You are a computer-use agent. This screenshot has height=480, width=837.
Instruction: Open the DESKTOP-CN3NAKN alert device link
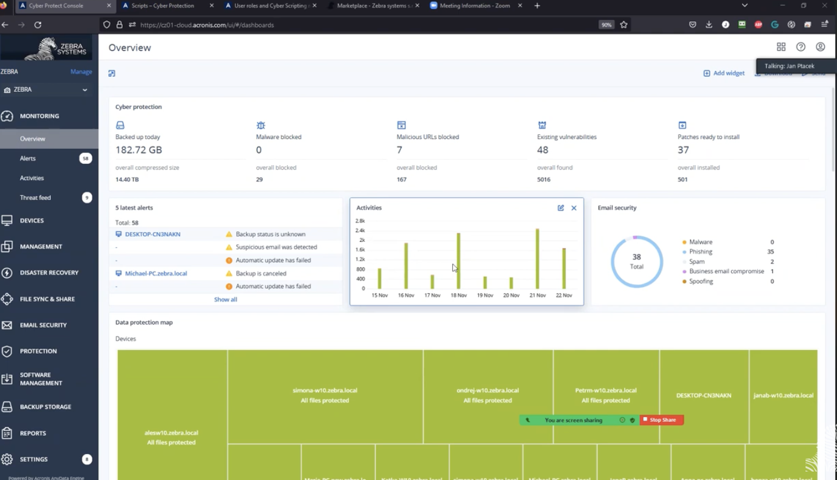[152, 234]
